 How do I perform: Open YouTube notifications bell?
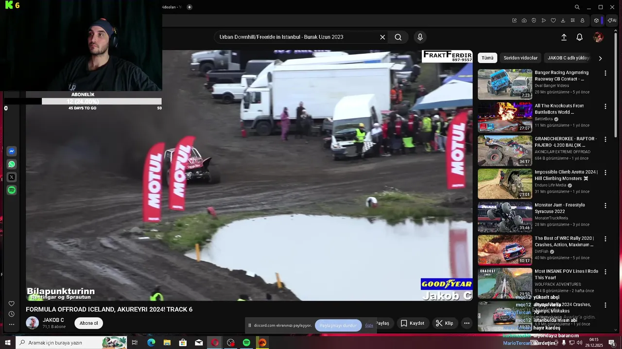click(x=580, y=37)
